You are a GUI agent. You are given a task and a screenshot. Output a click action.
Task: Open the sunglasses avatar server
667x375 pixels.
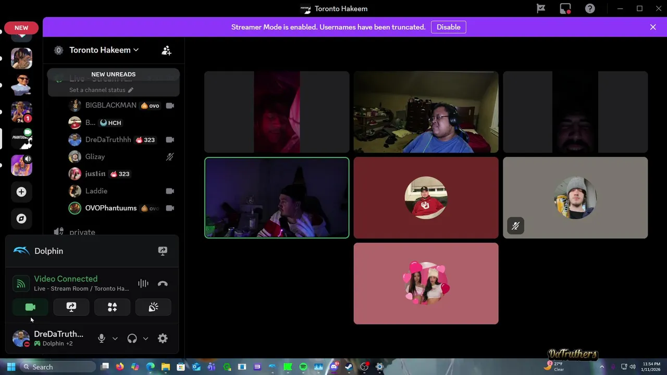click(21, 85)
